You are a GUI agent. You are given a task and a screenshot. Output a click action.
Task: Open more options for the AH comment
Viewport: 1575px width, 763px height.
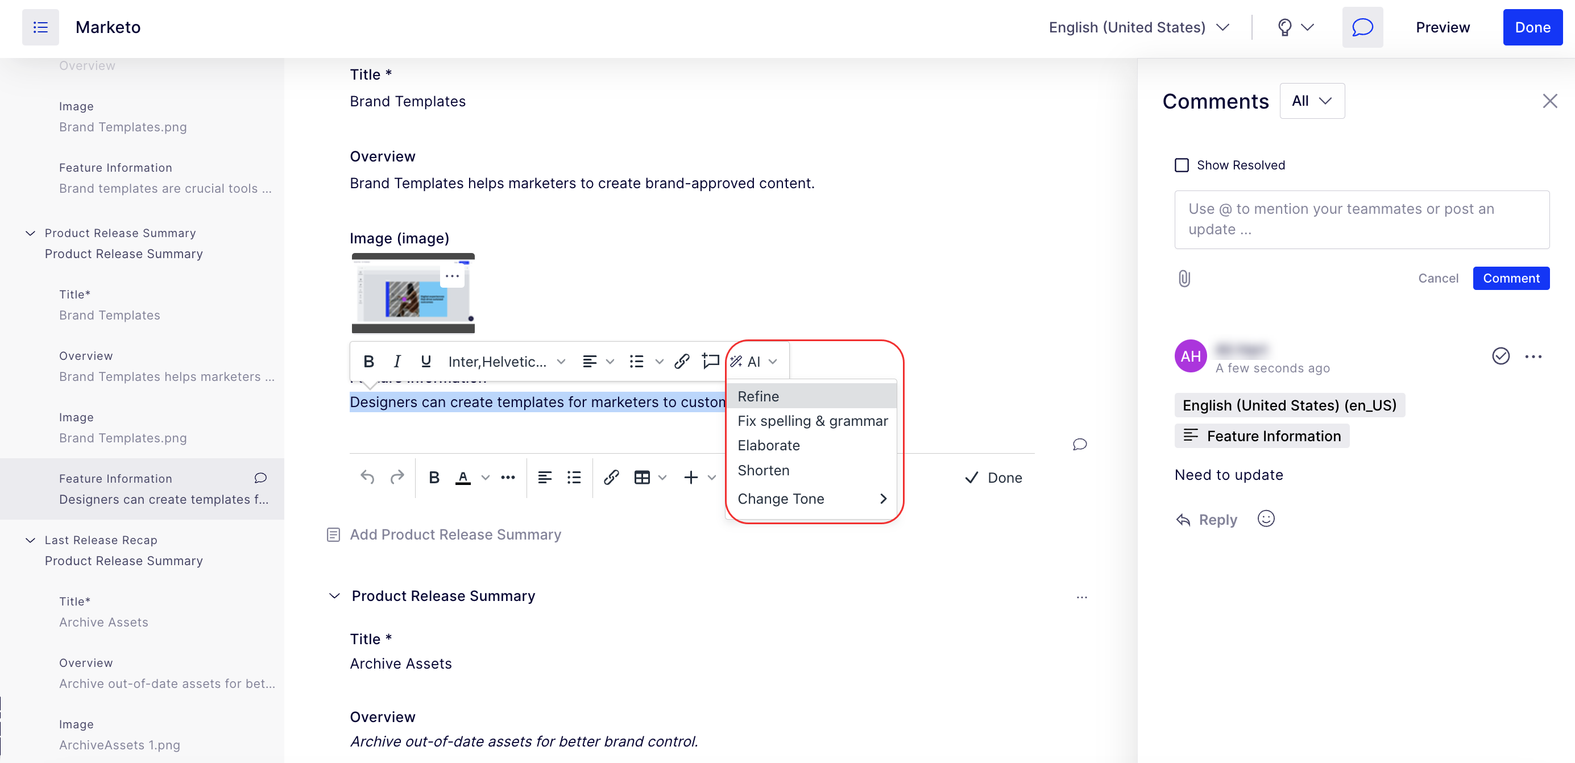pyautogui.click(x=1533, y=356)
